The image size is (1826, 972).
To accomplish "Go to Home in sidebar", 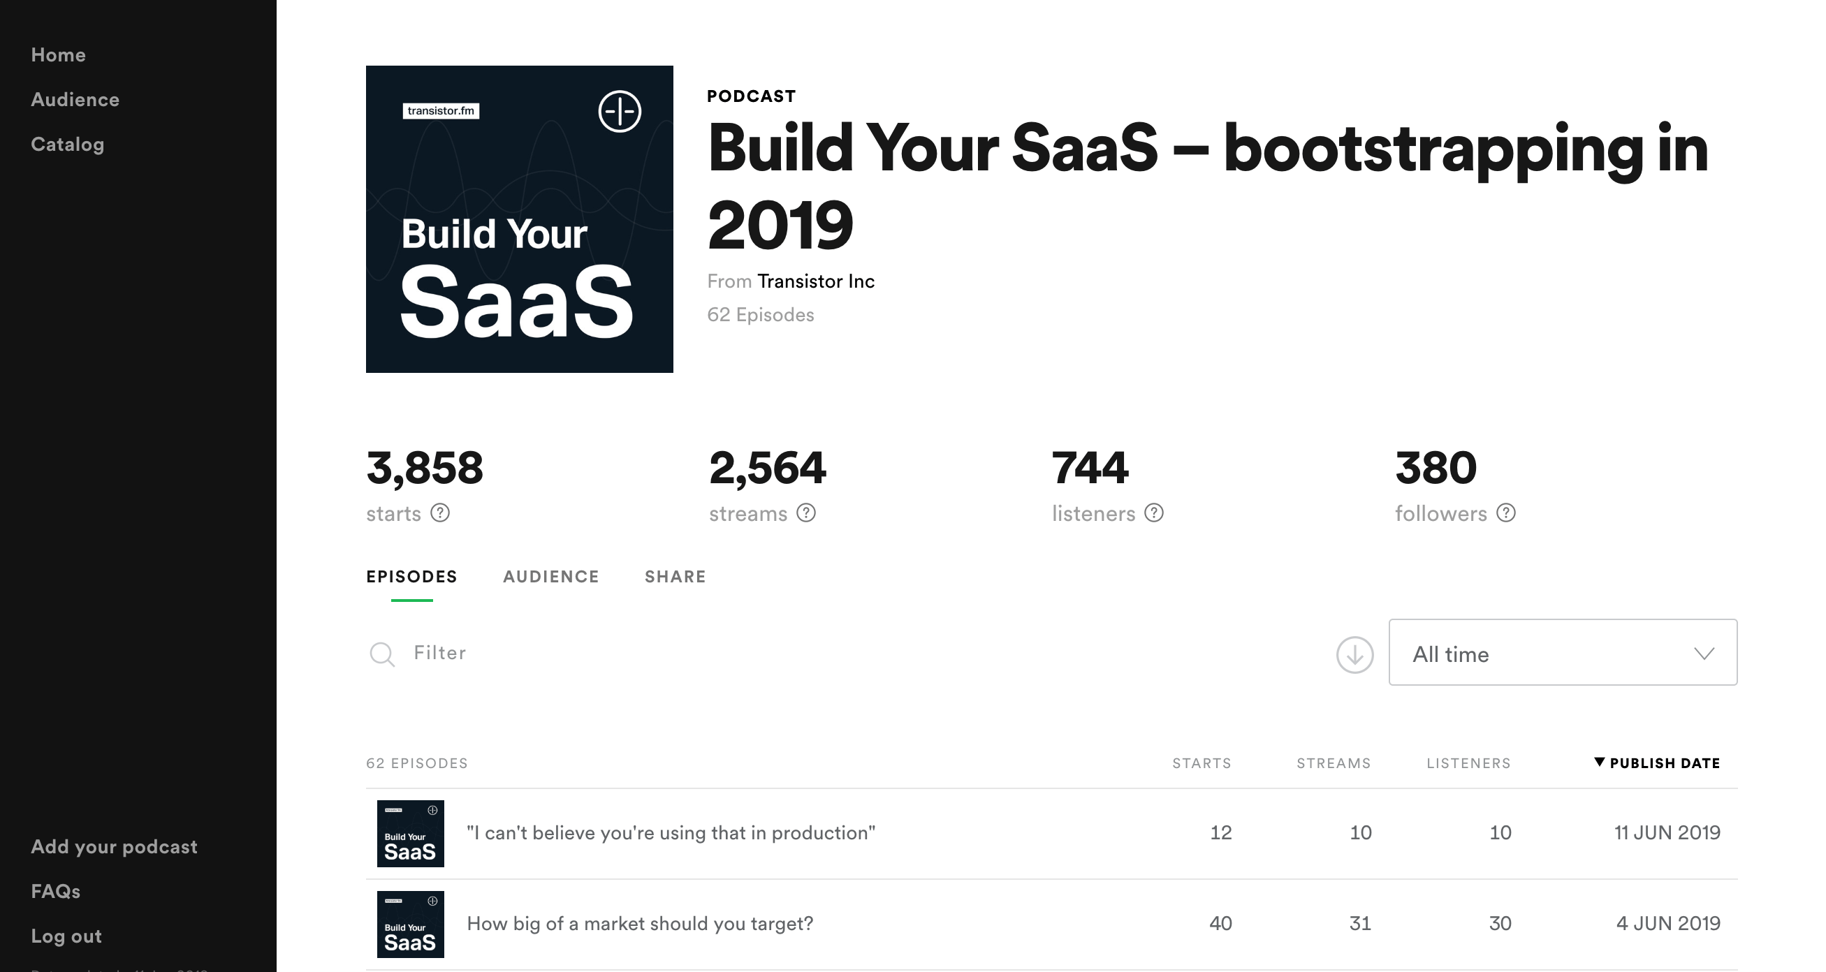I will click(58, 55).
